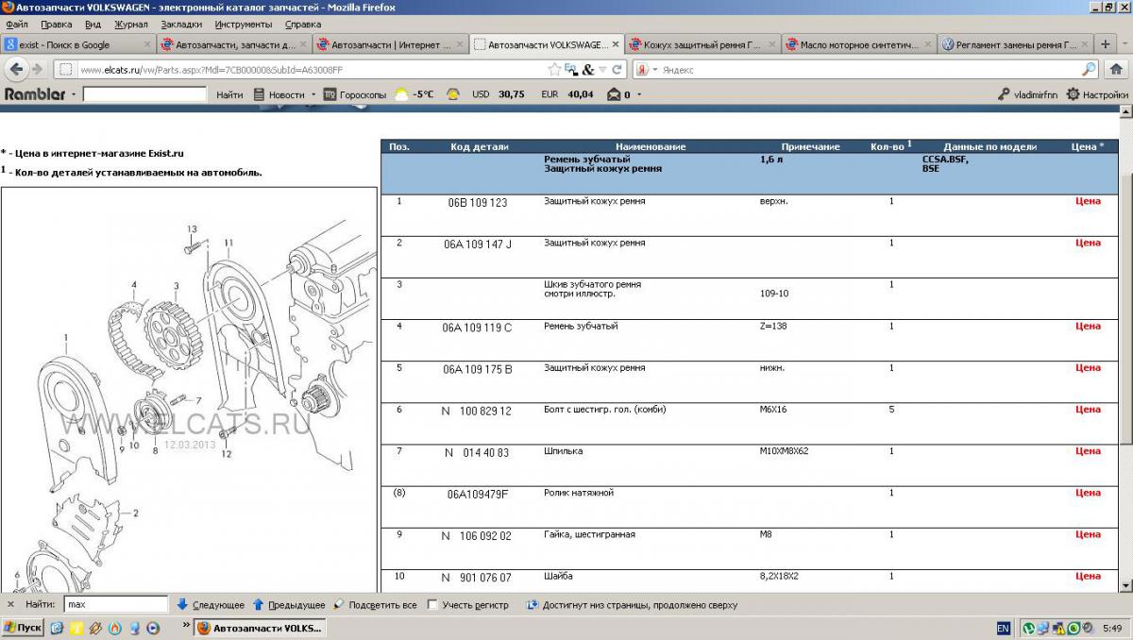This screenshot has width=1133, height=640.
Task: Click Цена link for part 06B 109 123
Action: point(1088,201)
